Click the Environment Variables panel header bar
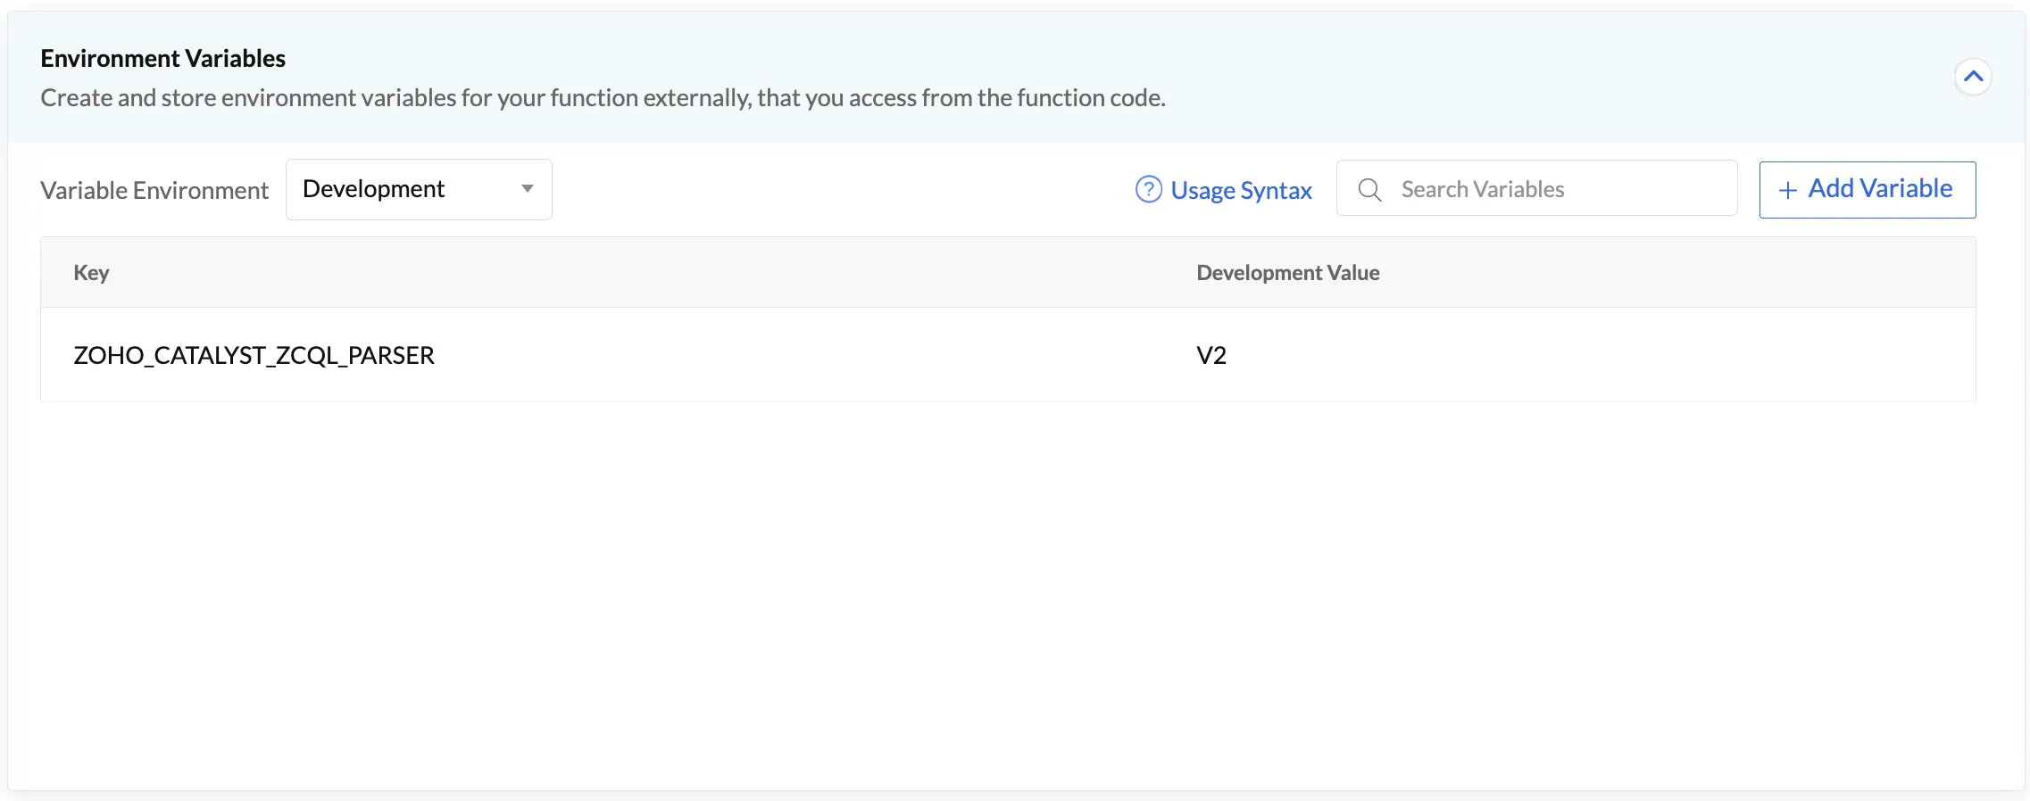Image resolution: width=2030 pixels, height=801 pixels. (x=1016, y=78)
